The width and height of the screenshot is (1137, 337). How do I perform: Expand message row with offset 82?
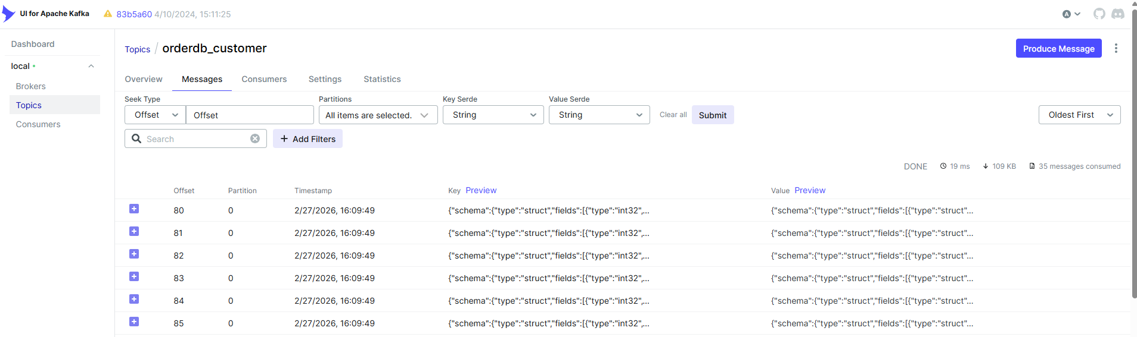(134, 254)
